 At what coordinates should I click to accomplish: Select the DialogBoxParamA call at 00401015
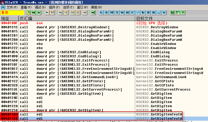(x=104, y=31)
